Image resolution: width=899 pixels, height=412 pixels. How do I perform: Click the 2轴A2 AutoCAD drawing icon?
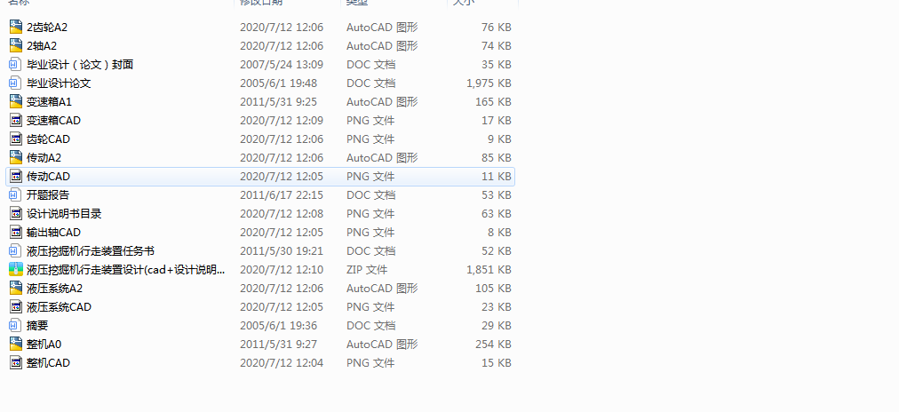[x=16, y=45]
